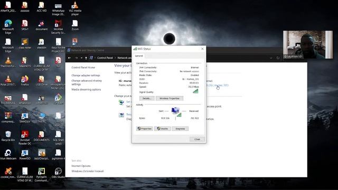Expand the address bar history dropdown

coord(271,58)
